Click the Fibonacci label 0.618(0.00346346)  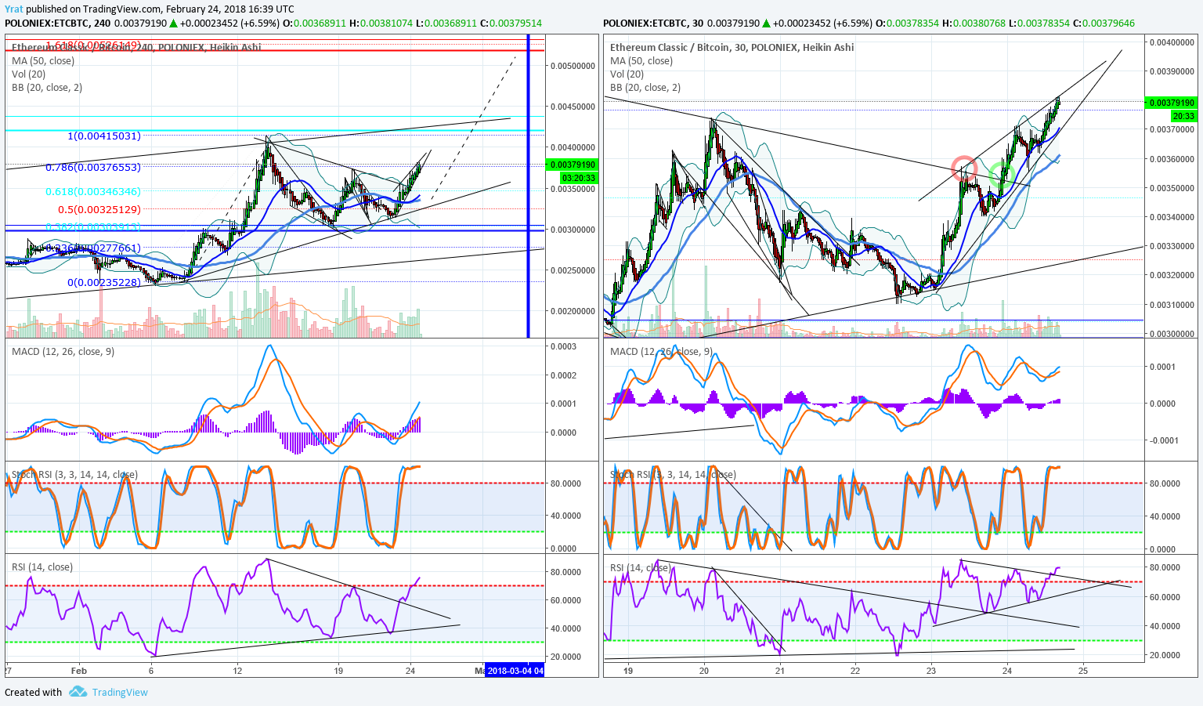point(93,191)
